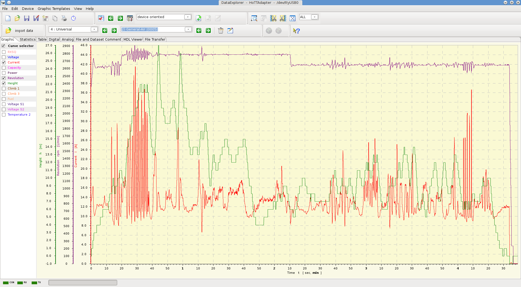Uncheck the Revolution curve checkbox
Image resolution: width=521 pixels, height=287 pixels.
(4, 78)
